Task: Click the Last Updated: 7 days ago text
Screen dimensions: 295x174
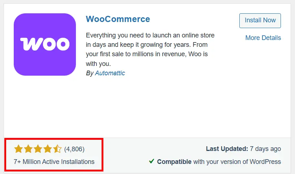Action: coord(243,149)
